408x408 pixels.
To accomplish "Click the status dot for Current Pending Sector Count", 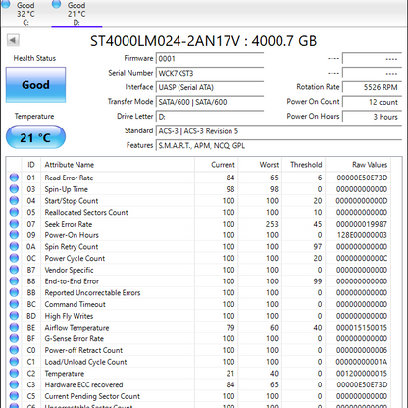I will click(14, 396).
